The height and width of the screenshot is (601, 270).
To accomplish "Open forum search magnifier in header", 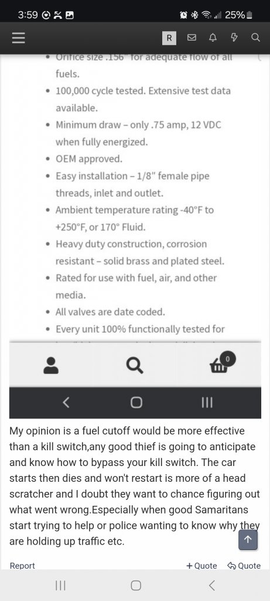I will [x=255, y=38].
